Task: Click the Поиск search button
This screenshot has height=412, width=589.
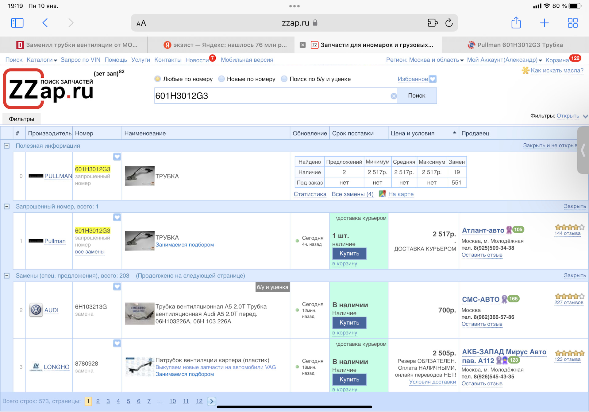Action: pyautogui.click(x=417, y=96)
